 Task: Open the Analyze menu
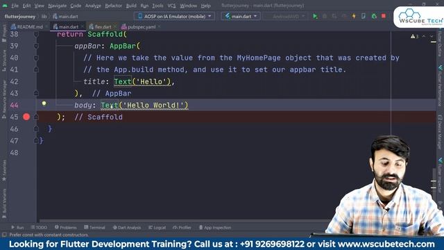93,6
